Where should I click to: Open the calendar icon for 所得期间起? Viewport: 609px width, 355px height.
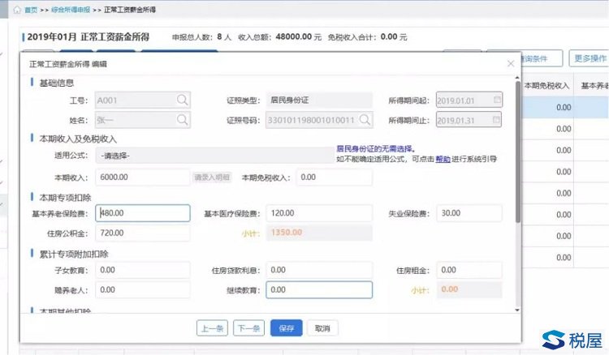495,100
